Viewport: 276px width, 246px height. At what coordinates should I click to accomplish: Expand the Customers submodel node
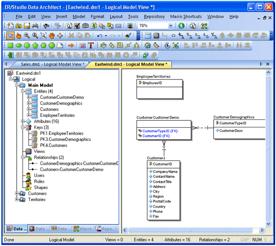pyautogui.click(x=17, y=193)
